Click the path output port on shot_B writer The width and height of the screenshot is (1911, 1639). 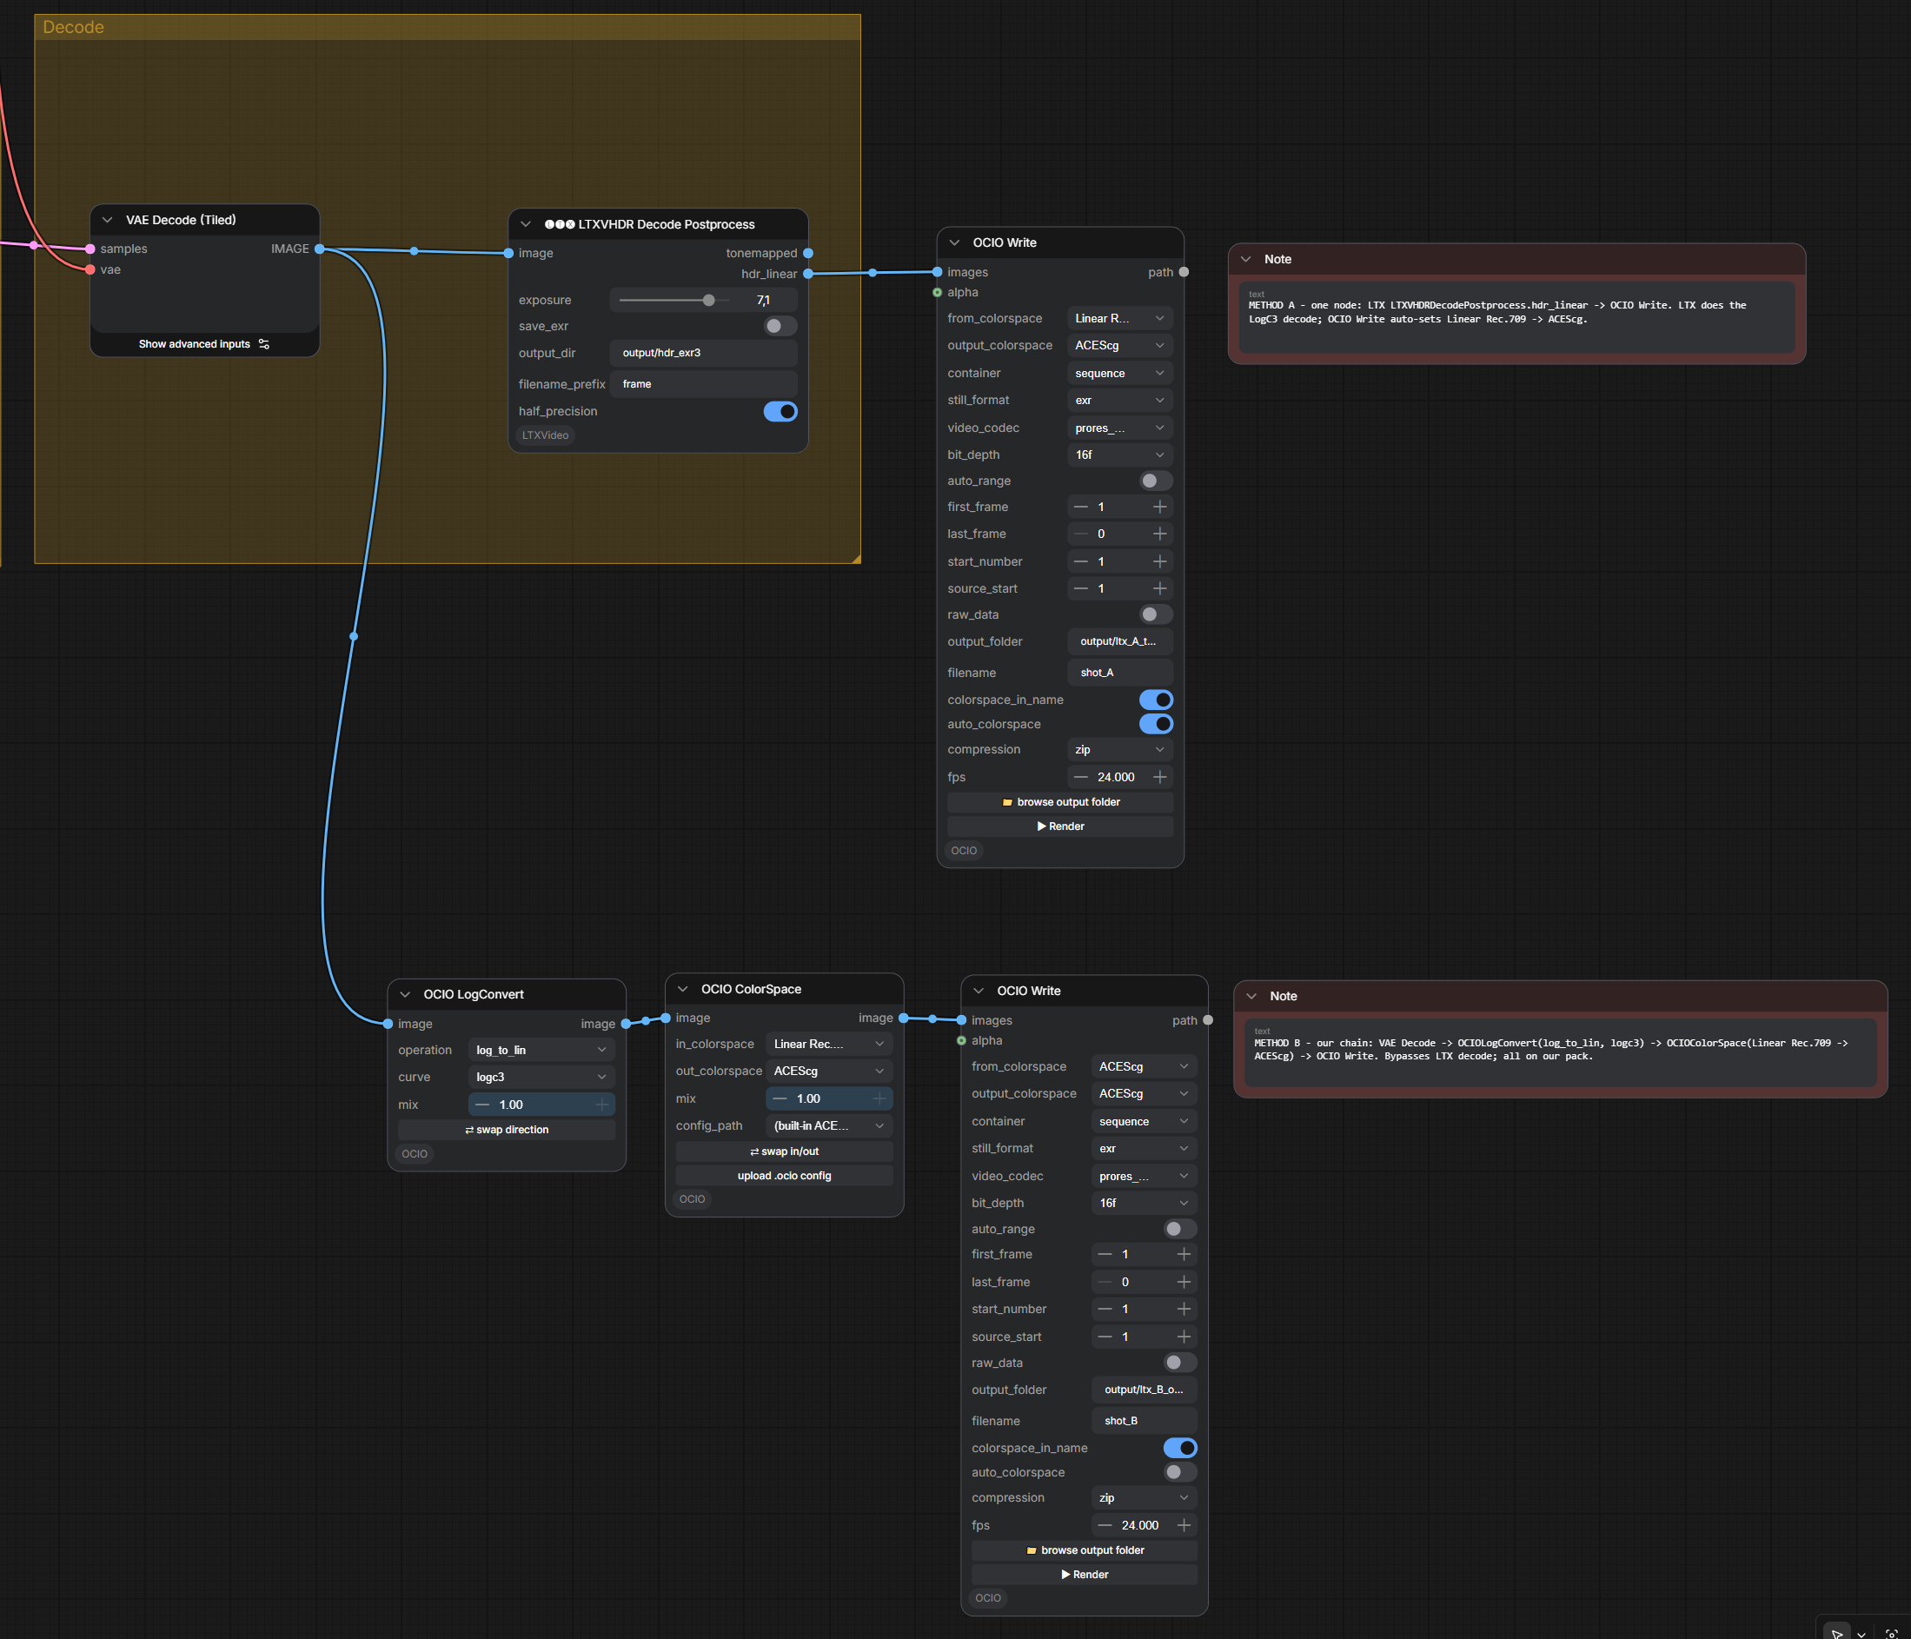click(1208, 1020)
